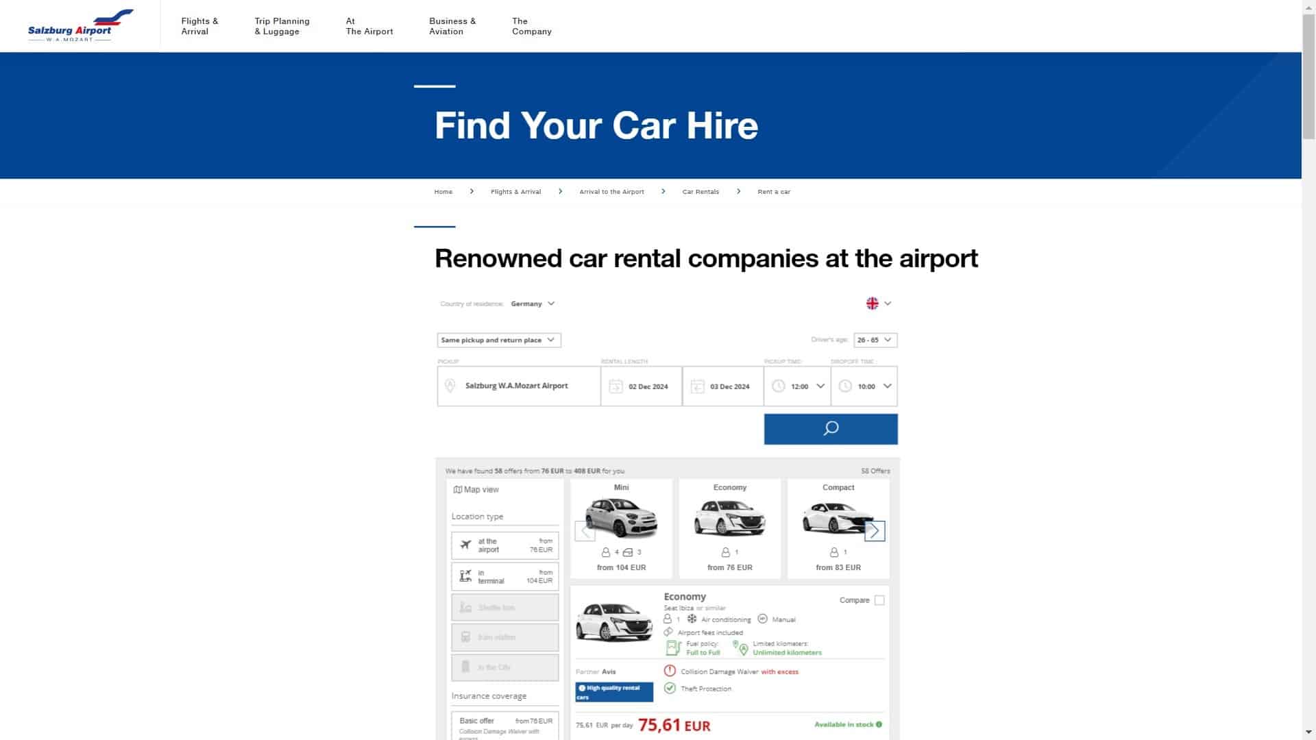The image size is (1316, 740).
Task: Click the In the City location icon
Action: (x=465, y=667)
